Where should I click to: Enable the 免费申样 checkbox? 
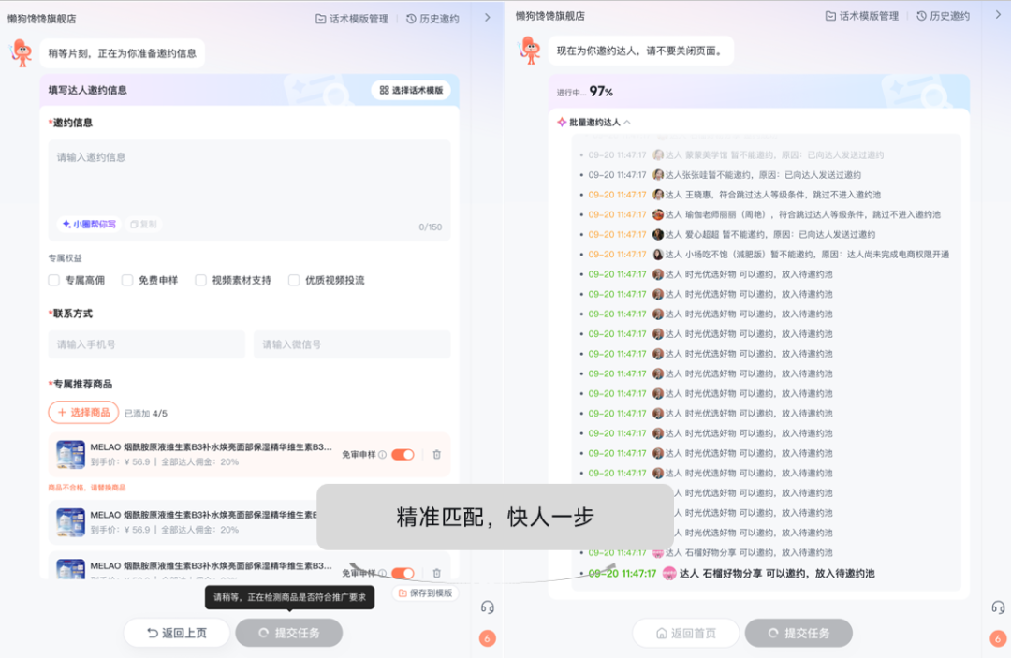pyautogui.click(x=127, y=280)
